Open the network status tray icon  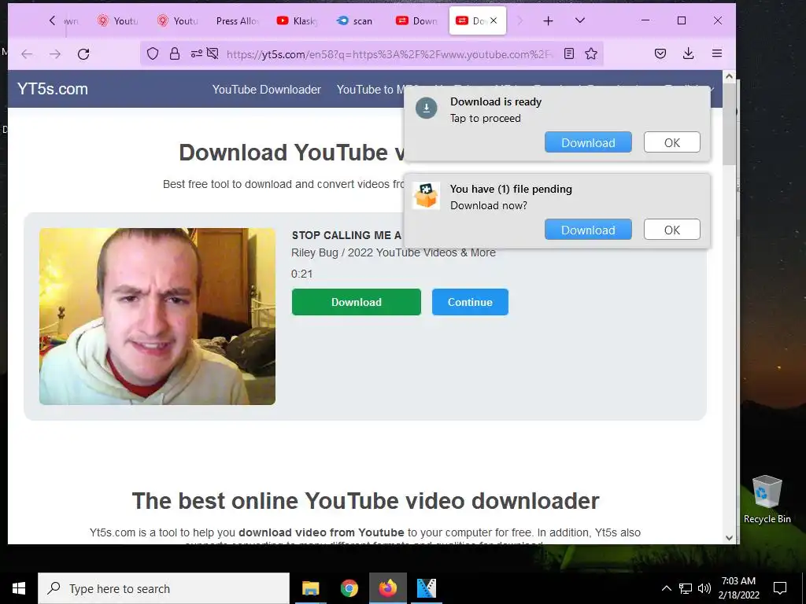686,588
